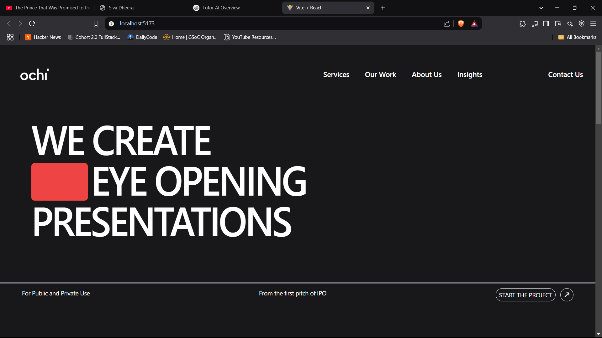Click the Brave VPN shield icon

click(582, 23)
